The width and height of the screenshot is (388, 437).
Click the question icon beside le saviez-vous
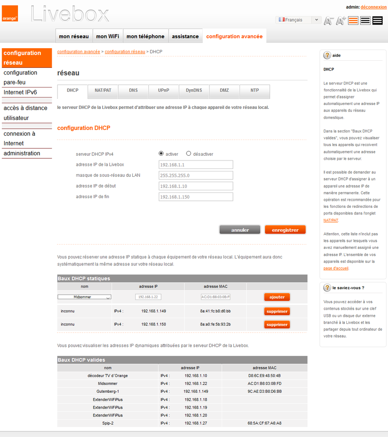(327, 287)
